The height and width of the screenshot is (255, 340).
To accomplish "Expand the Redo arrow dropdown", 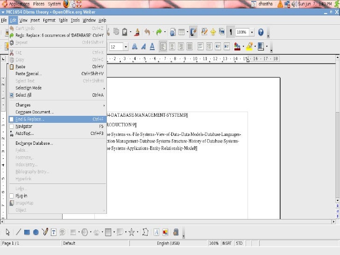I will click(165, 32).
